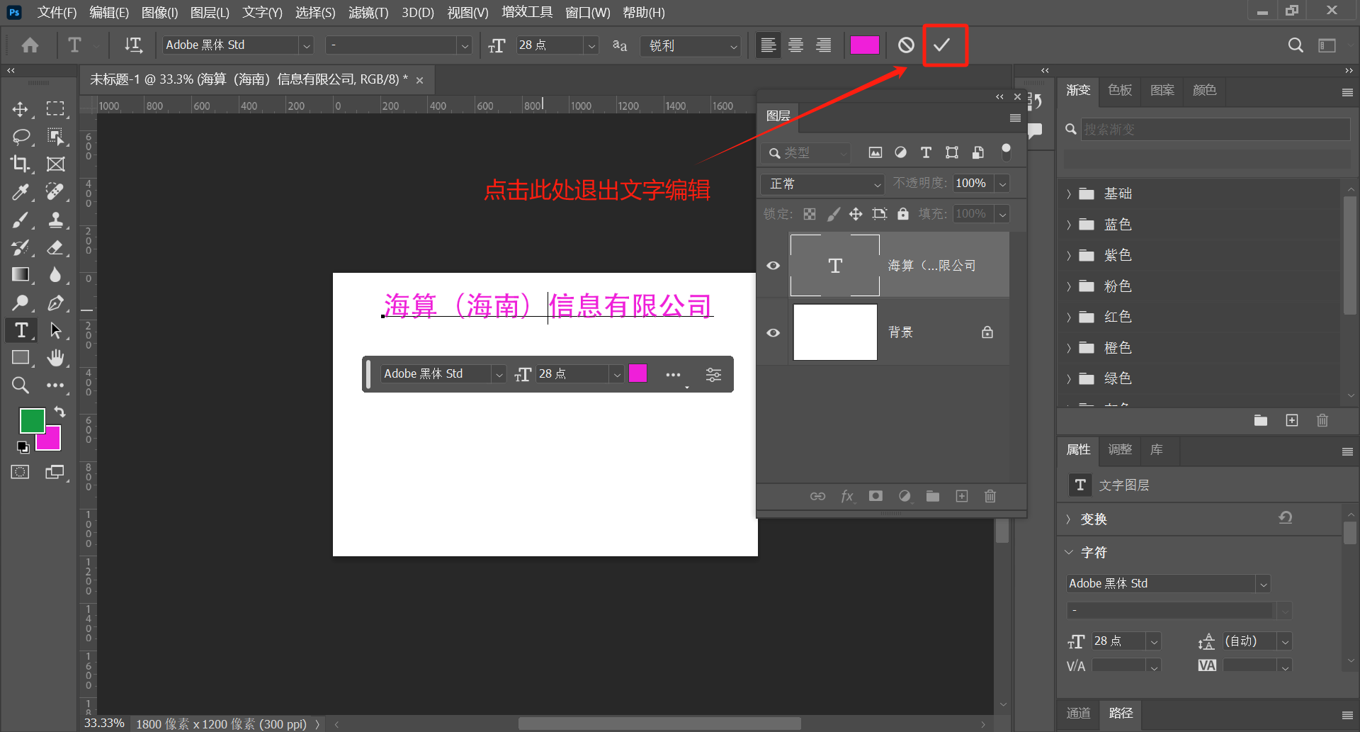Select the Frame tool
Image resolution: width=1360 pixels, height=732 pixels.
coord(55,164)
